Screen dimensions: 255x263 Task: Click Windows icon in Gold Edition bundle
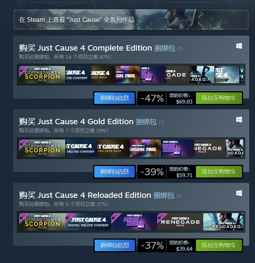tap(239, 120)
